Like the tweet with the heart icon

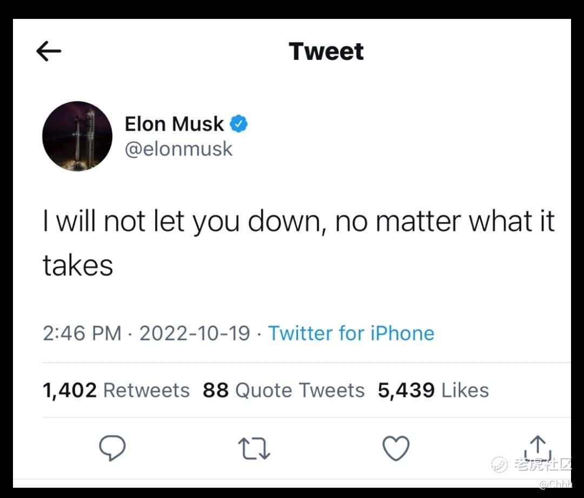tap(396, 448)
